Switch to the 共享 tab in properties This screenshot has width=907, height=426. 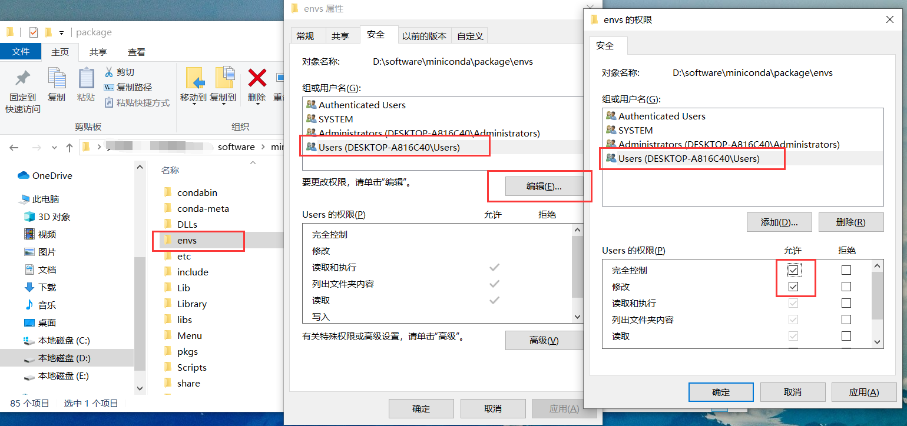point(340,36)
